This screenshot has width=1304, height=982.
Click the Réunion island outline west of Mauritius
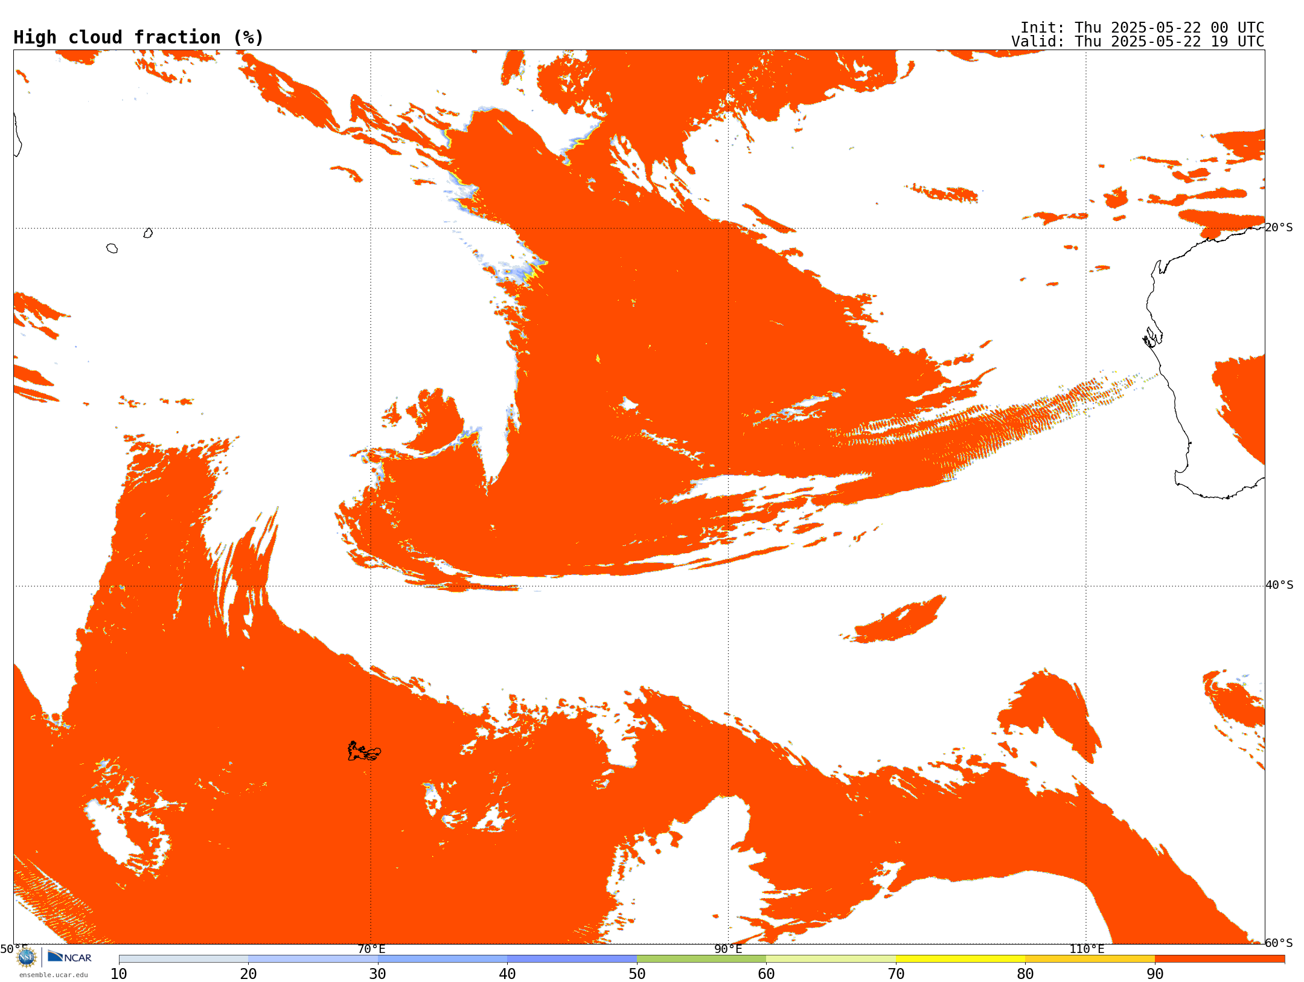(112, 248)
